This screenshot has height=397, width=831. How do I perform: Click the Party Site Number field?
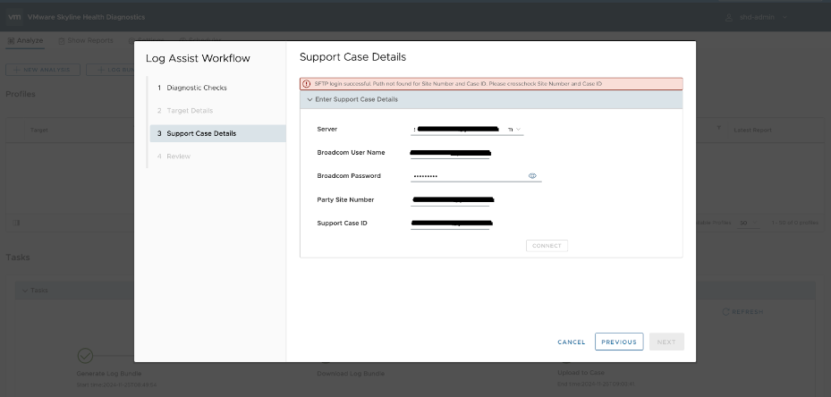(x=450, y=199)
